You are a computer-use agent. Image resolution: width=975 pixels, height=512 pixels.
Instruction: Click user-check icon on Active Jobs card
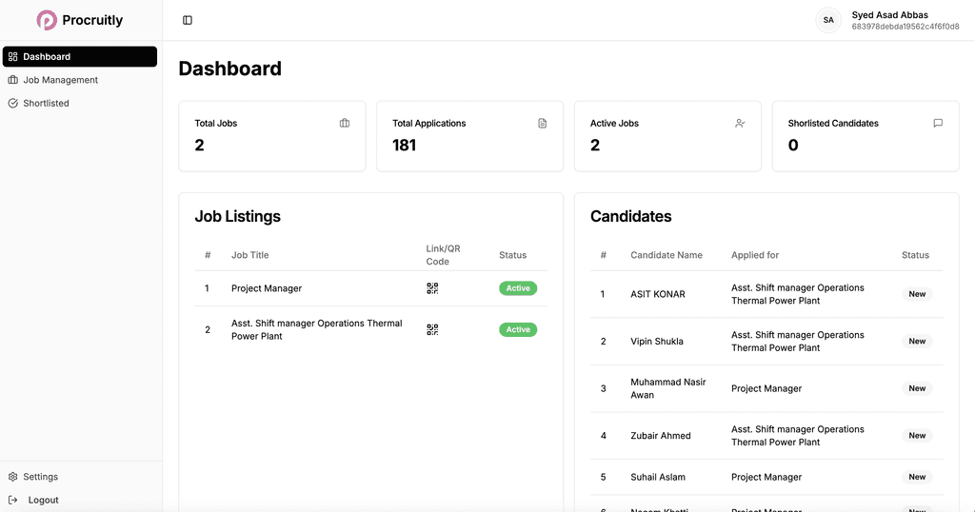(740, 123)
